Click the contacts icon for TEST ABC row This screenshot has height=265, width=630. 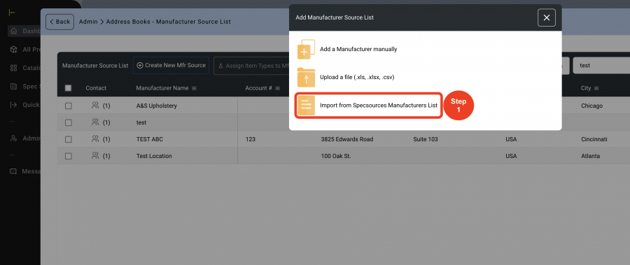[x=95, y=139]
